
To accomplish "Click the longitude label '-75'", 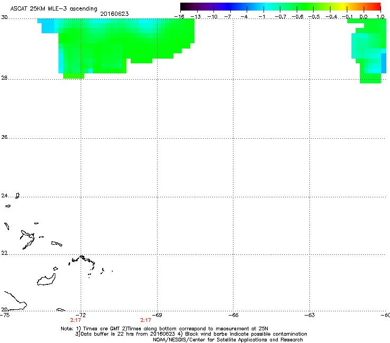I will coord(5,315).
